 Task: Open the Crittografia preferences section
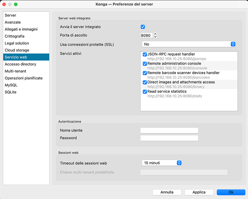(15, 36)
